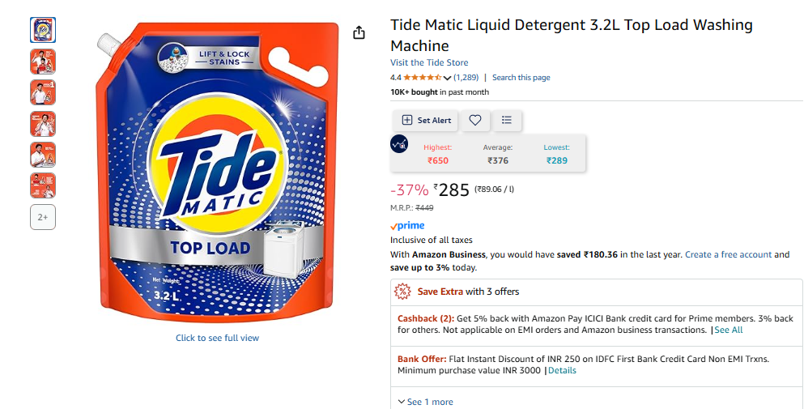Click to see full view link
The image size is (804, 409).
(218, 338)
